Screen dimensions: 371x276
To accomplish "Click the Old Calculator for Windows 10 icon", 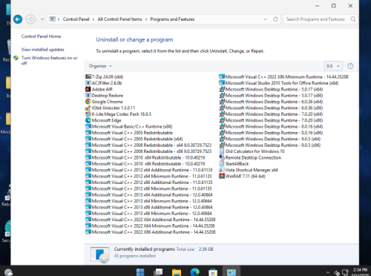I will click(x=222, y=151).
